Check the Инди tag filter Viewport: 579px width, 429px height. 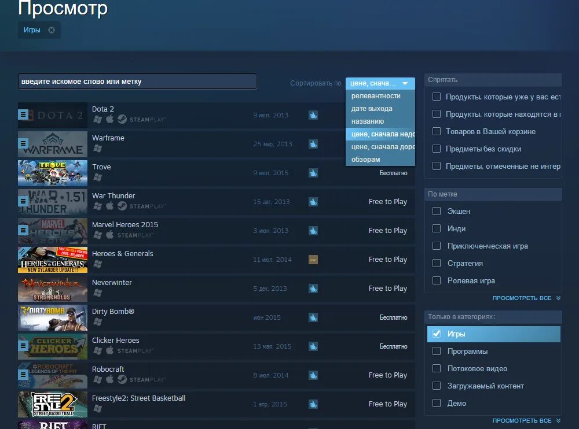pyautogui.click(x=437, y=228)
